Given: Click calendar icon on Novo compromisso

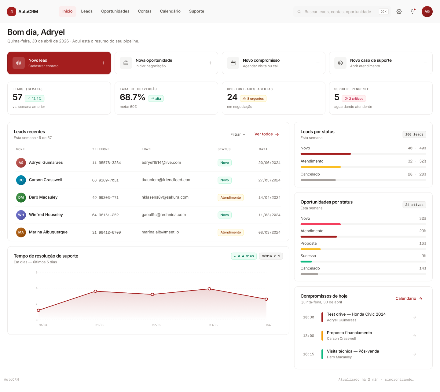Looking at the screenshot, I should coord(233,63).
